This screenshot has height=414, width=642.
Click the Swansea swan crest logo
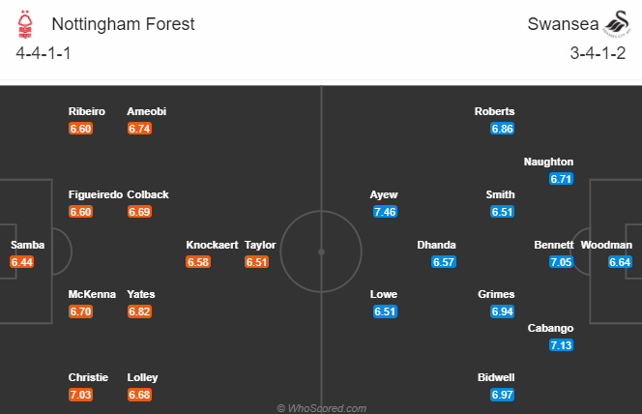(618, 24)
